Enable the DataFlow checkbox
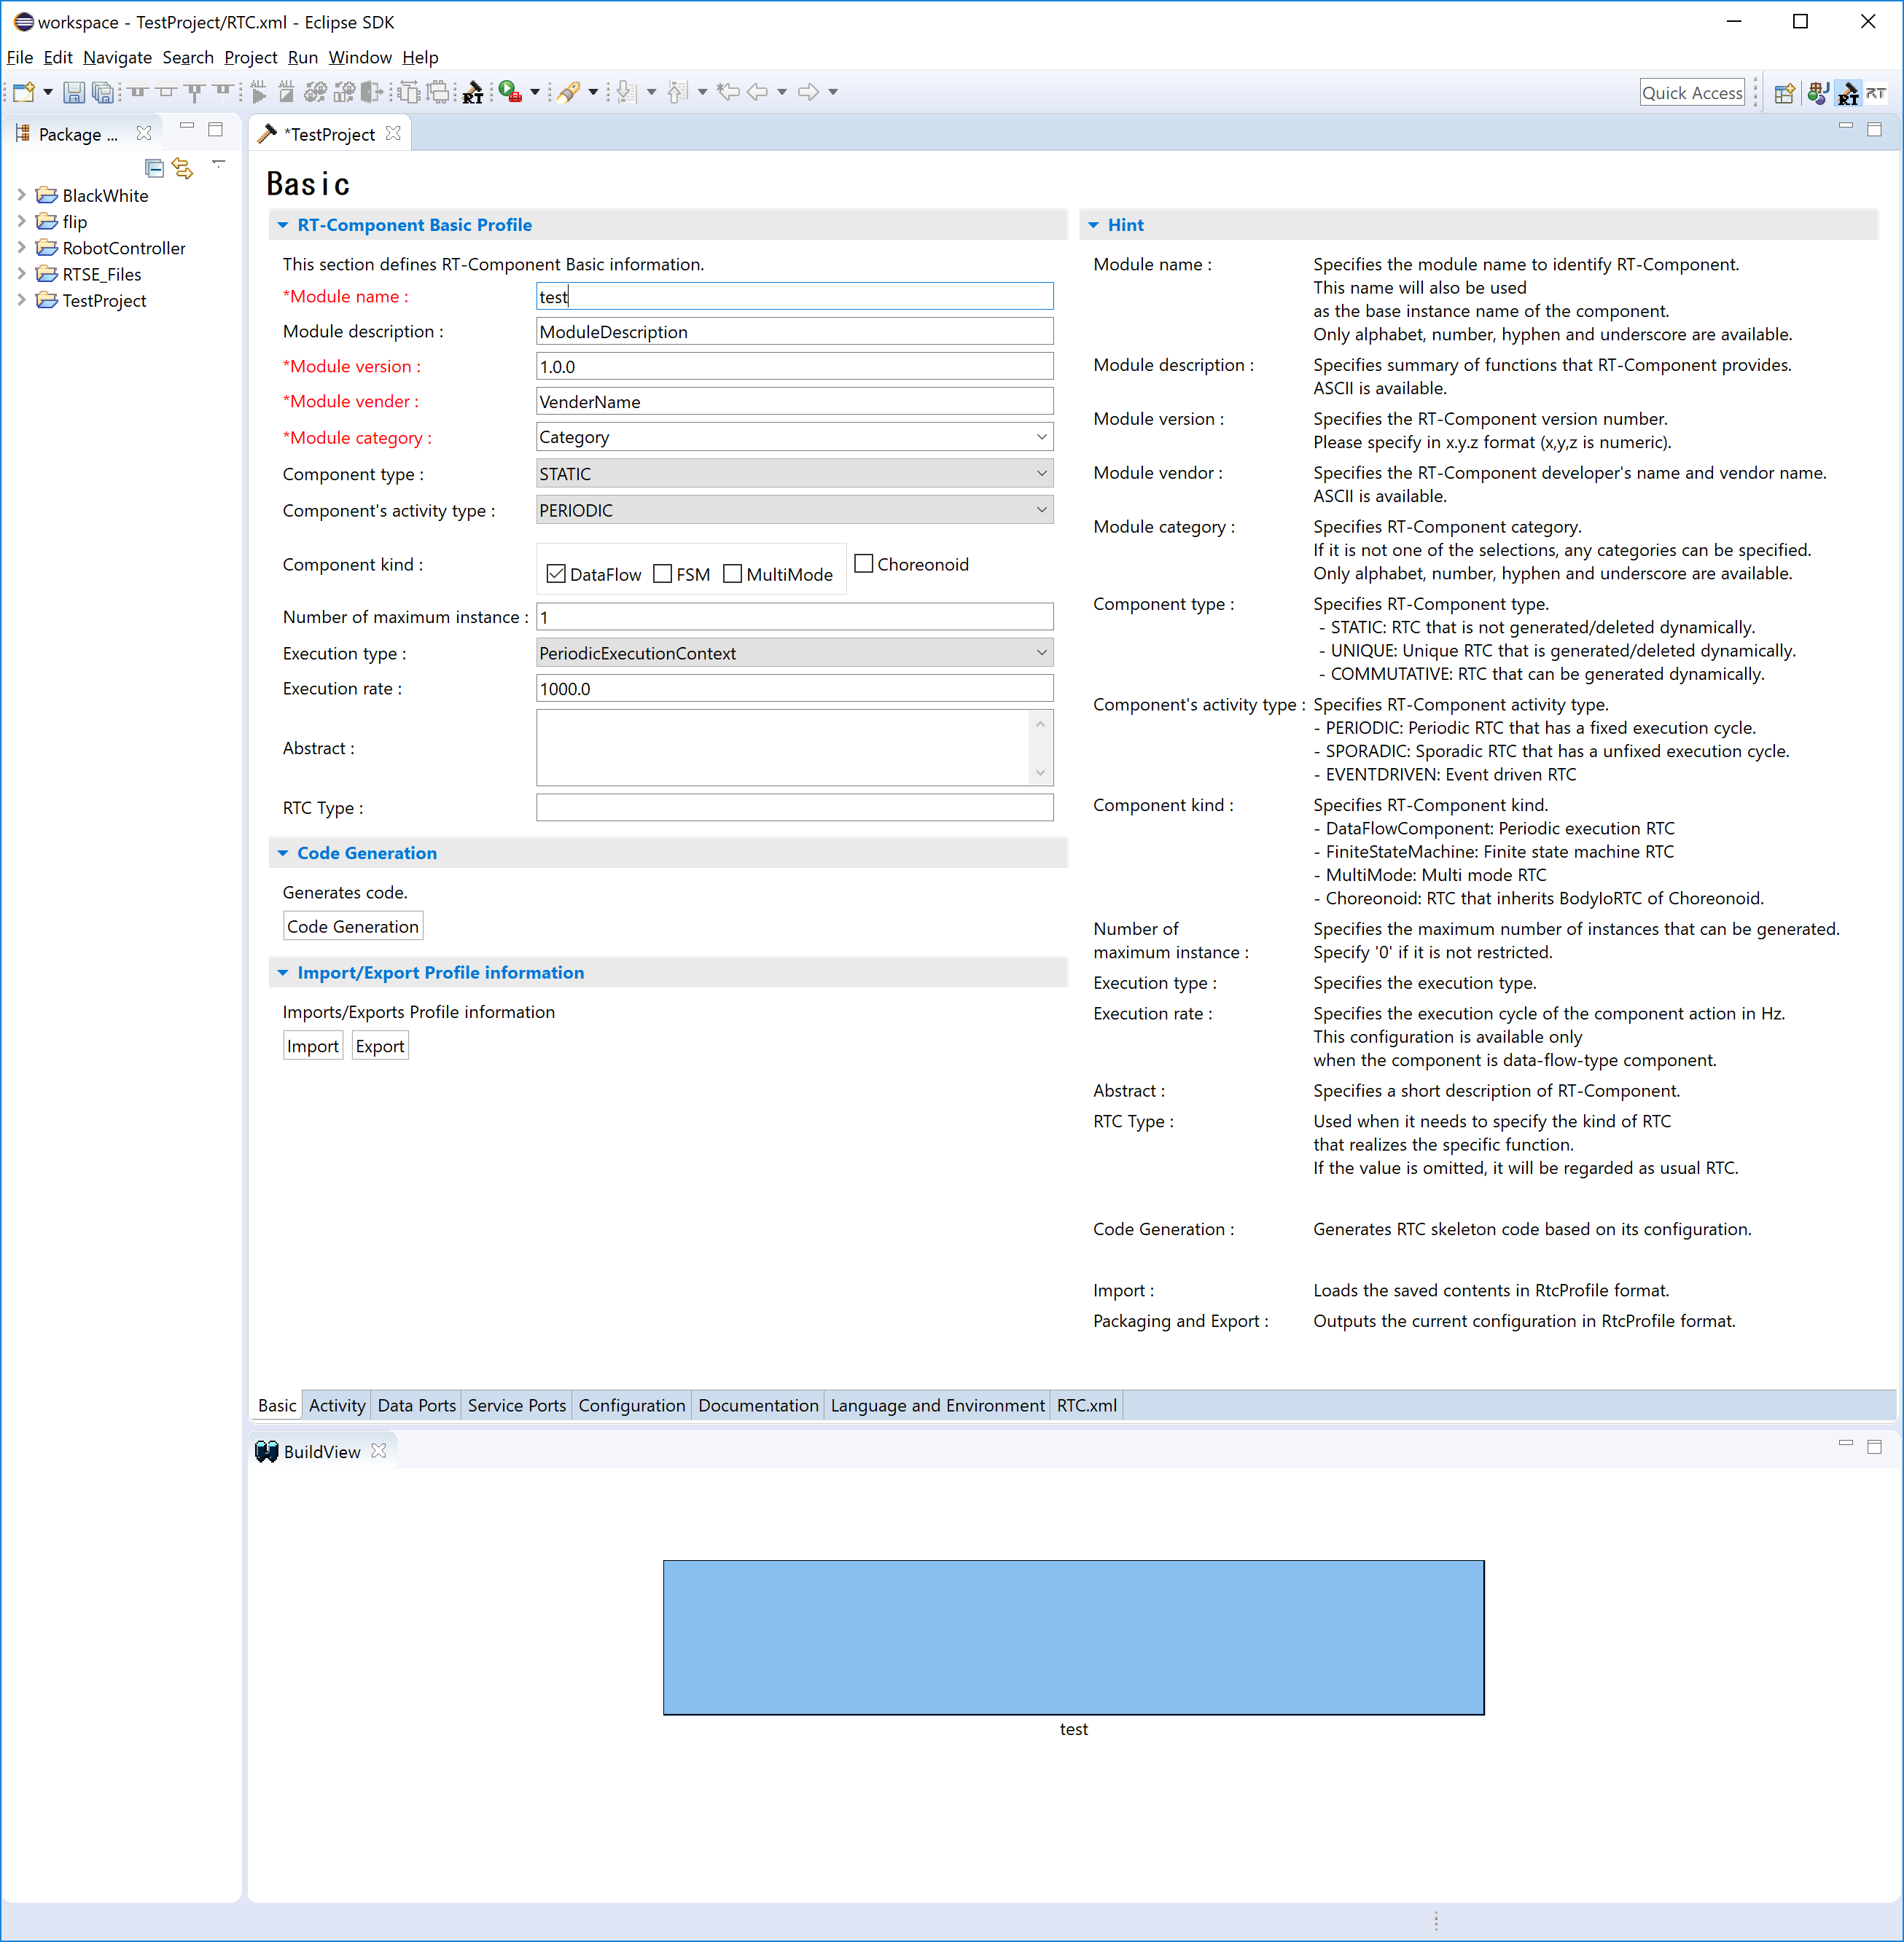Image resolution: width=1904 pixels, height=1942 pixels. 556,573
